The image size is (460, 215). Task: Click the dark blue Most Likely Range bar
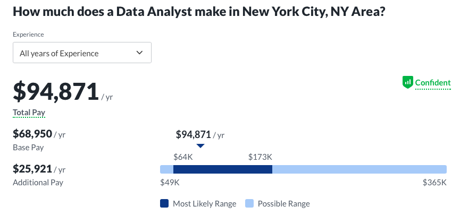click(222, 169)
